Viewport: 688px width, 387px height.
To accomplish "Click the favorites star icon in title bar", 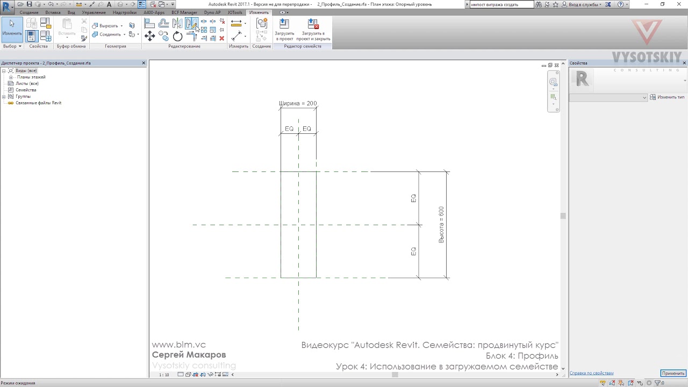I will (556, 4).
